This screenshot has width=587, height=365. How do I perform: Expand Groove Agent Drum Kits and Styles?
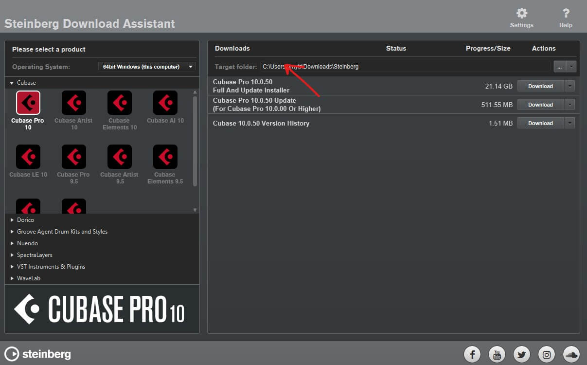pyautogui.click(x=12, y=232)
